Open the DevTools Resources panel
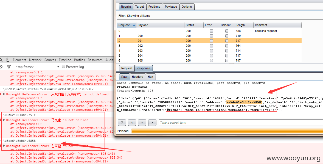323x166 pixels. click(x=95, y=60)
